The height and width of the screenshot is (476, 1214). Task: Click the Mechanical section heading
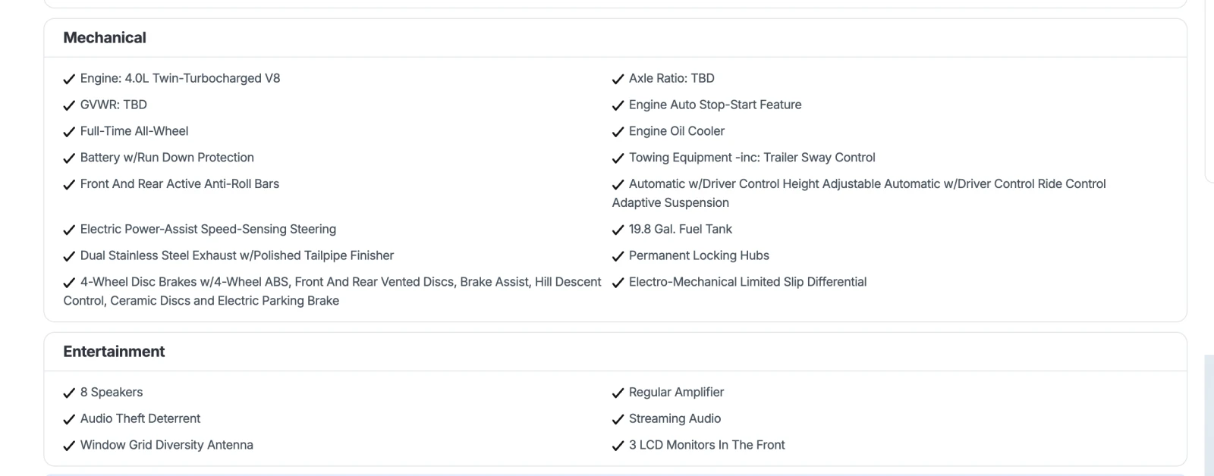point(105,38)
